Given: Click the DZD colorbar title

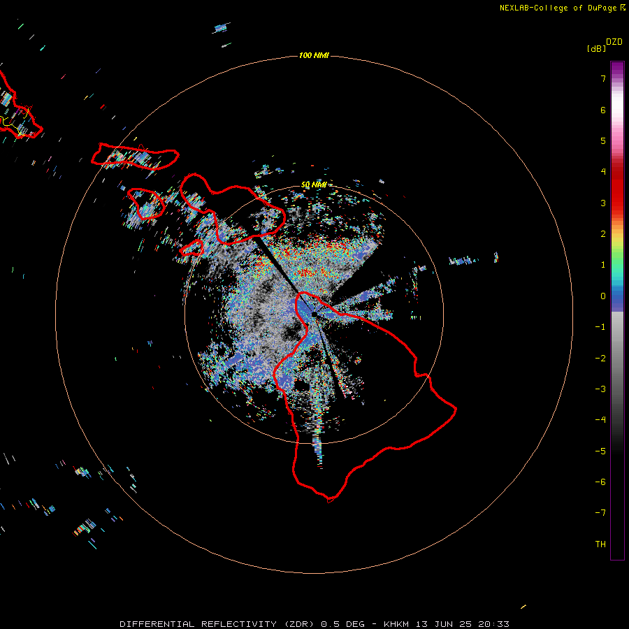Looking at the screenshot, I should [614, 42].
